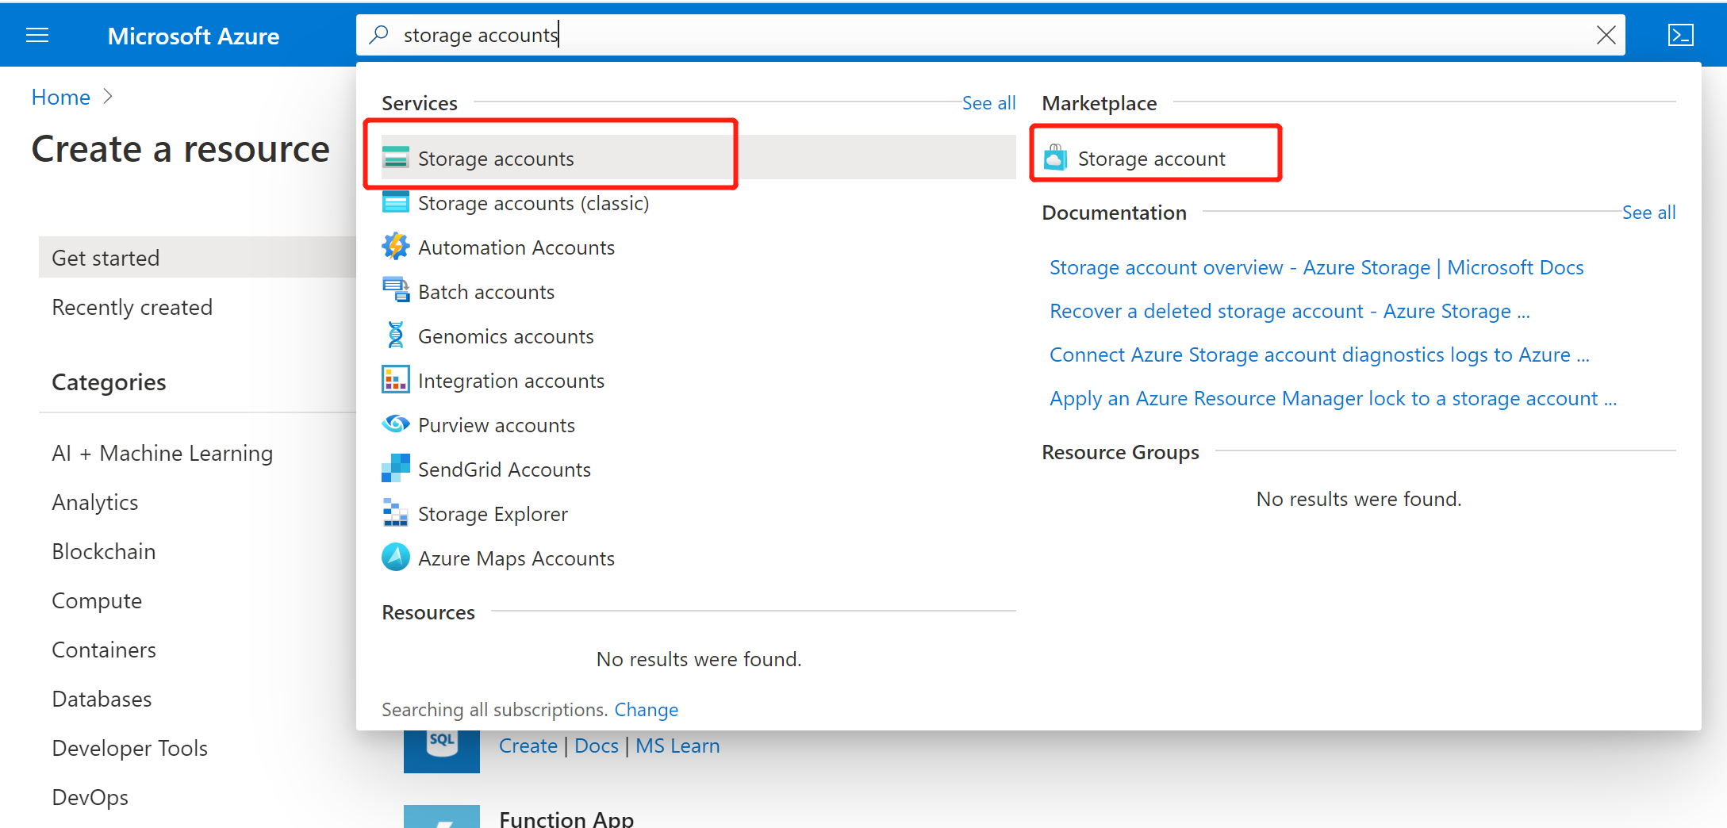1727x828 pixels.
Task: Choose Containers category
Action: [x=103, y=650]
